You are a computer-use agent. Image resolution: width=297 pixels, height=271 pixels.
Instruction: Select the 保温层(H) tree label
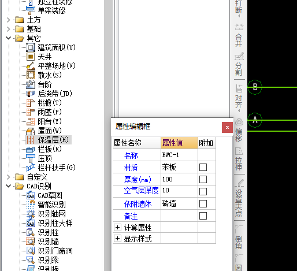pos(53,140)
